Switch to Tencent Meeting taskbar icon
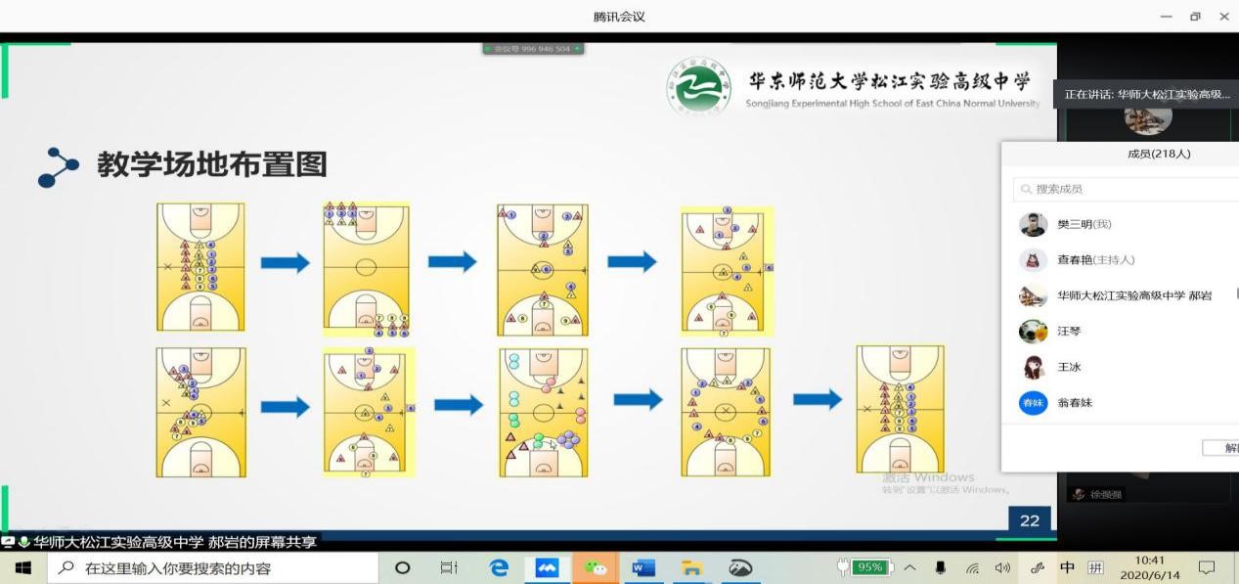 point(547,567)
